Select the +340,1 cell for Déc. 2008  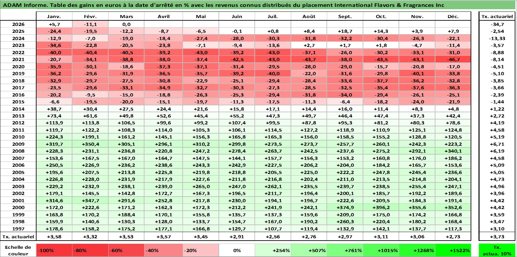click(453, 151)
